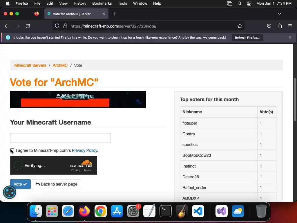Image resolution: width=297 pixels, height=223 pixels.
Task: Open System Preferences in the dock
Action: pyautogui.click(x=133, y=211)
